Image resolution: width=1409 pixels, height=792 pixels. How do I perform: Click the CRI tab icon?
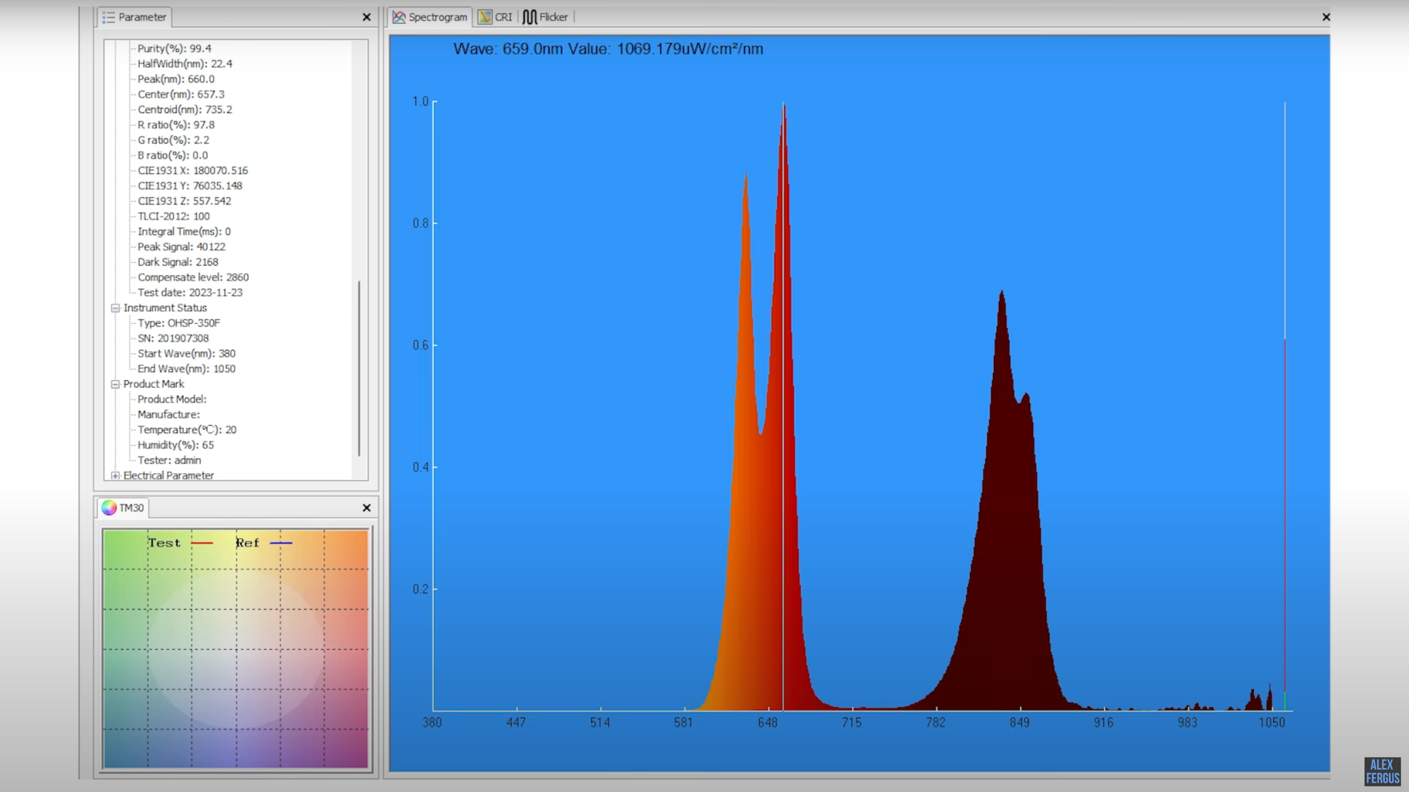[485, 17]
